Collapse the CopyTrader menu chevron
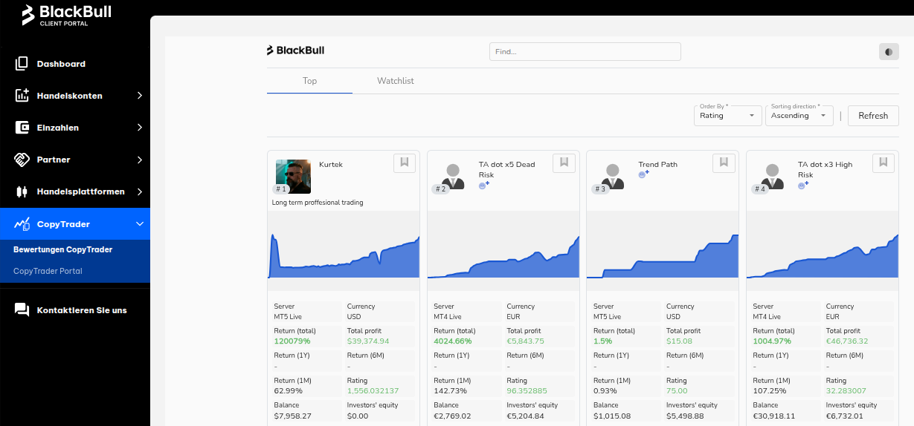The width and height of the screenshot is (914, 426). (x=139, y=224)
